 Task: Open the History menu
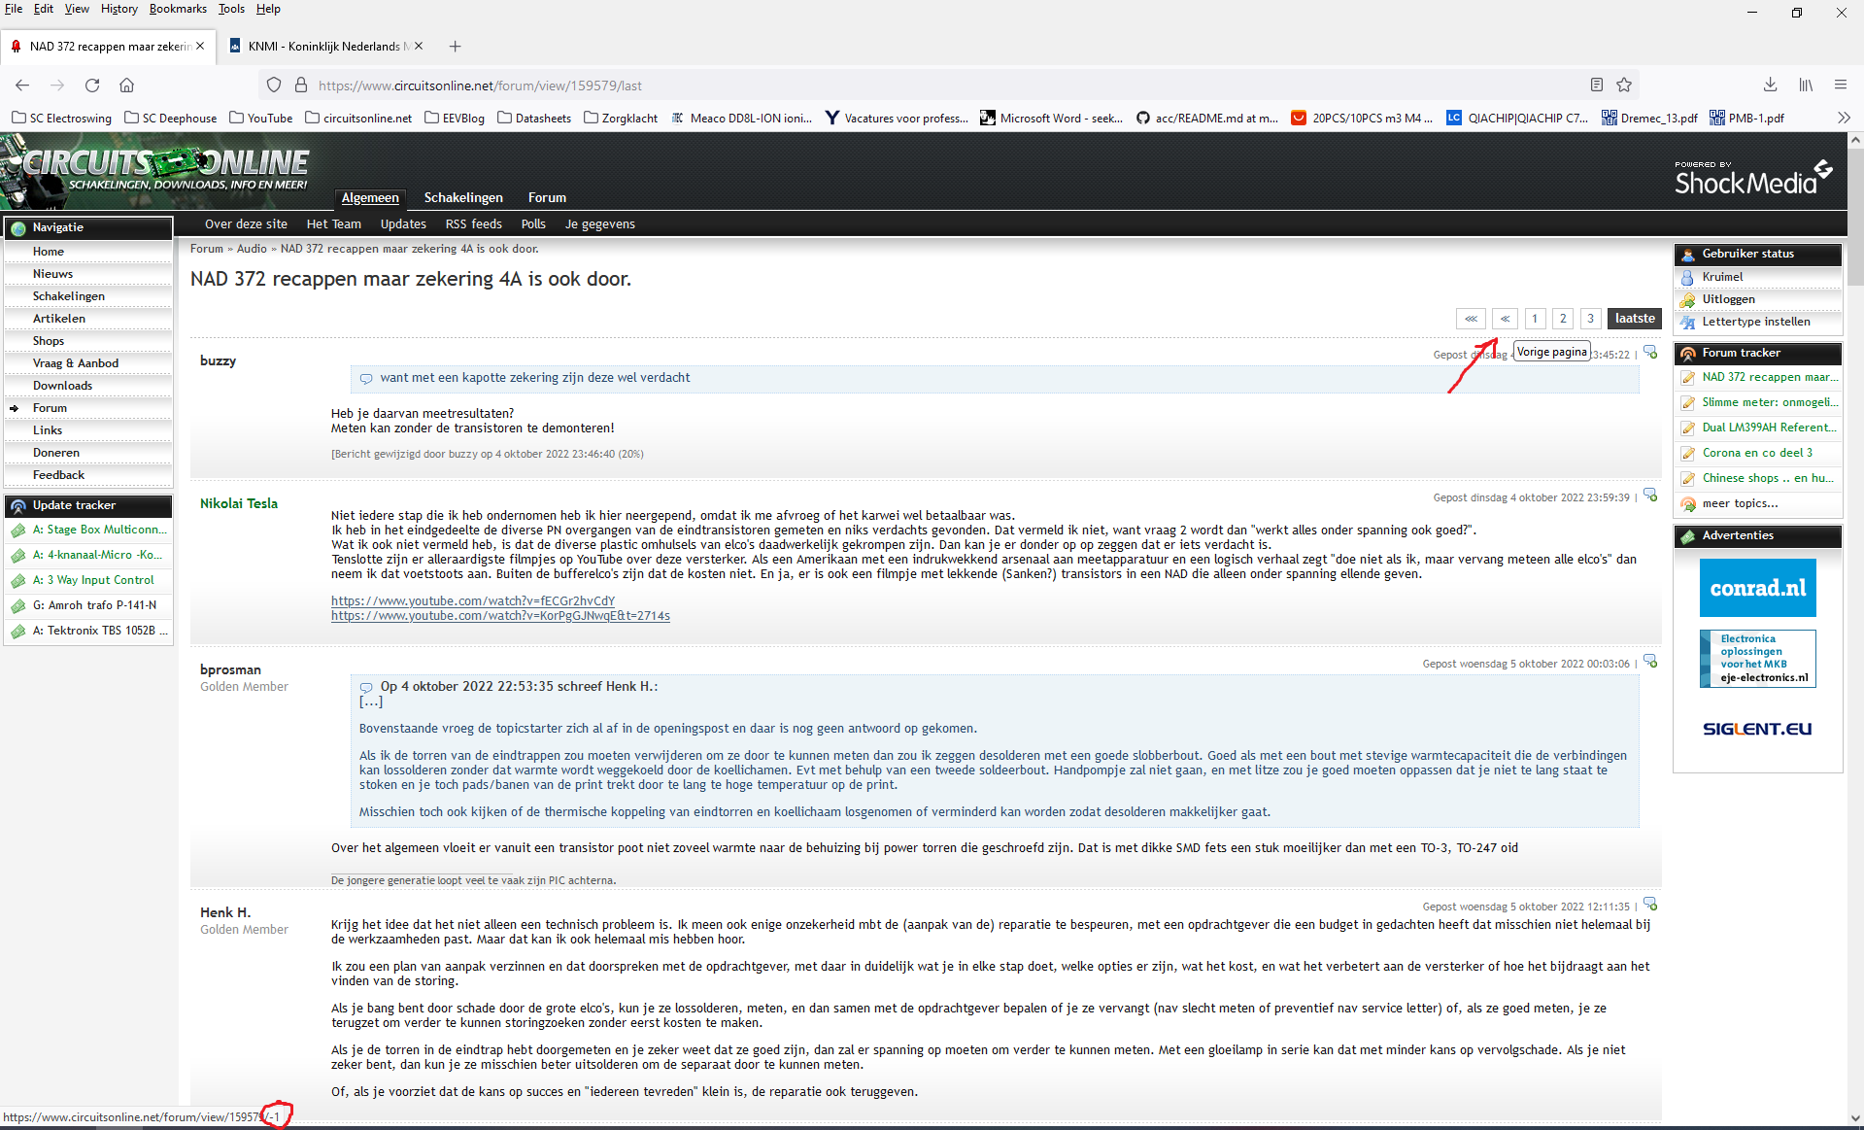tap(119, 9)
